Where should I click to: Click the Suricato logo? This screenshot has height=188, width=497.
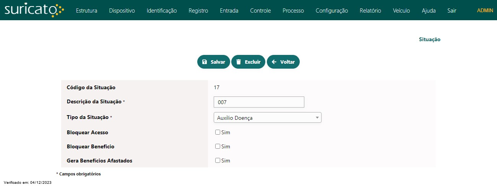tap(34, 10)
